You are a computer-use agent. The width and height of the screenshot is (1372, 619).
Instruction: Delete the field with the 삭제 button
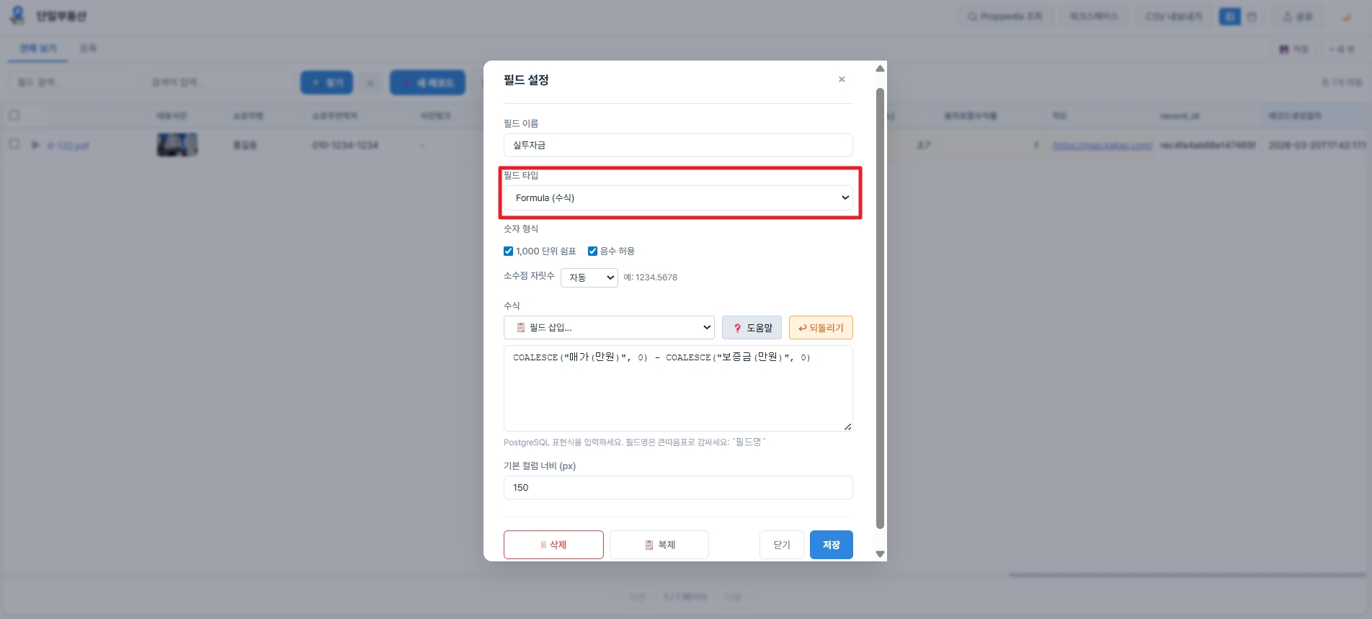coord(553,545)
